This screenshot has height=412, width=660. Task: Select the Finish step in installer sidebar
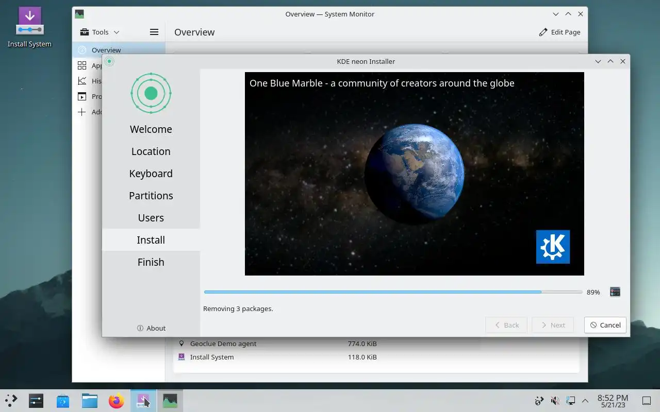pos(151,262)
